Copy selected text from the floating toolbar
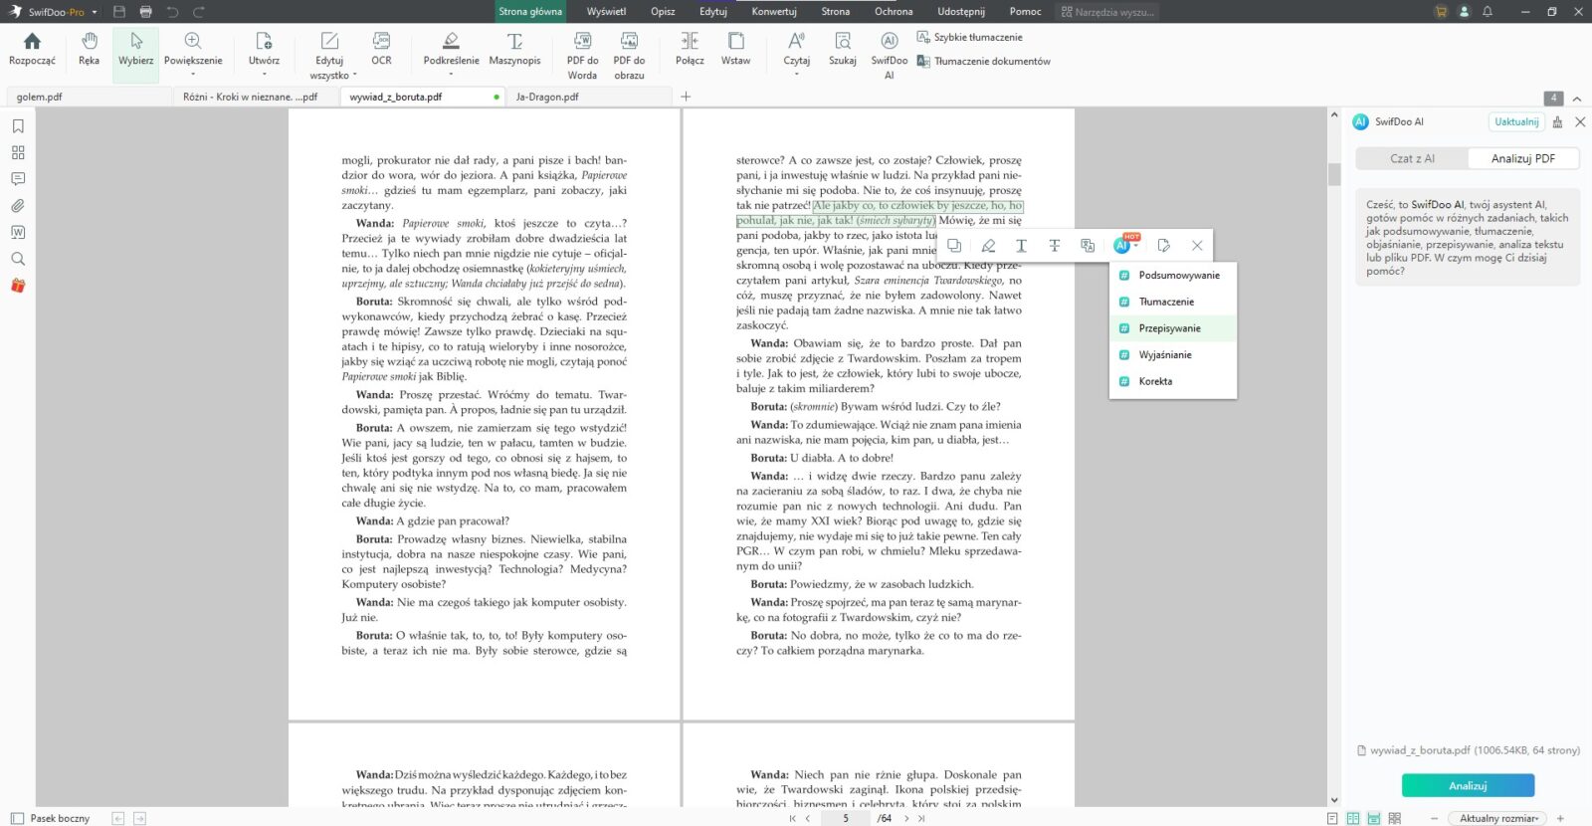This screenshot has height=826, width=1592. click(x=954, y=246)
